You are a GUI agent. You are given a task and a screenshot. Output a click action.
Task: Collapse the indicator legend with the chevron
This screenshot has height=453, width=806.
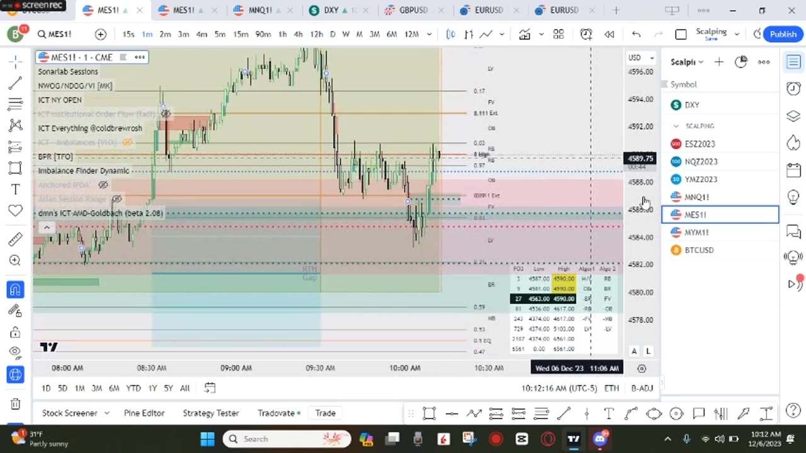pos(46,228)
